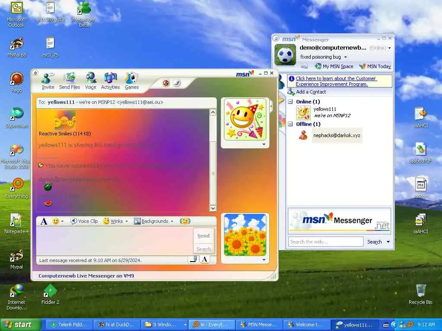Click the MSN Messenger .net banner
442x331 pixels.
(x=339, y=221)
